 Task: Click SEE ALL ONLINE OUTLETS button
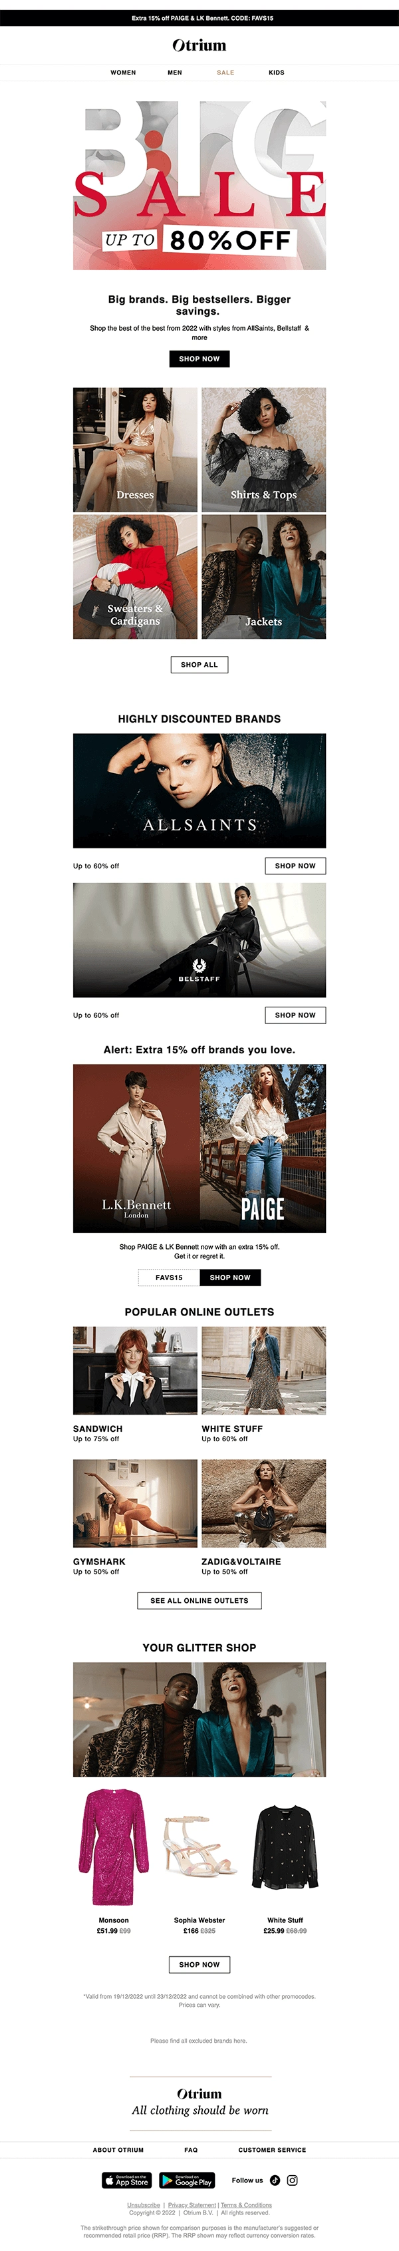point(199,1600)
